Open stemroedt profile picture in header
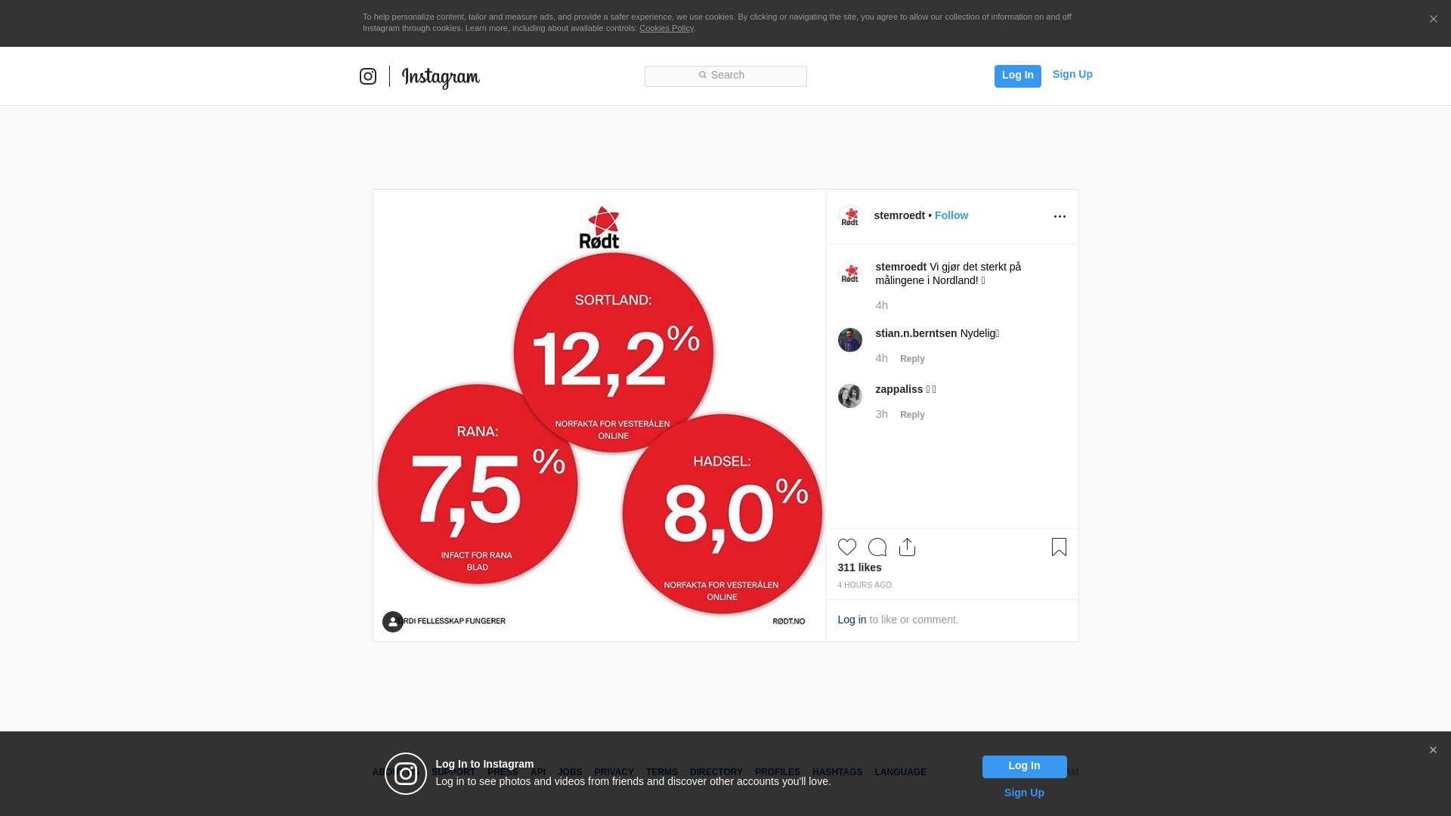 pos(850,217)
